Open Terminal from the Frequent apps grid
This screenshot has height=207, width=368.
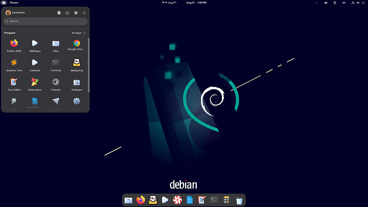coord(55,65)
